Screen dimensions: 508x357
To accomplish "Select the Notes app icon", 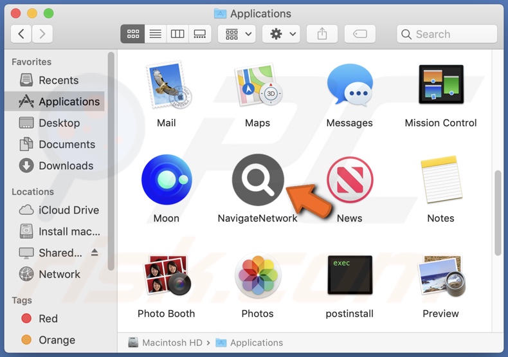I will (441, 179).
